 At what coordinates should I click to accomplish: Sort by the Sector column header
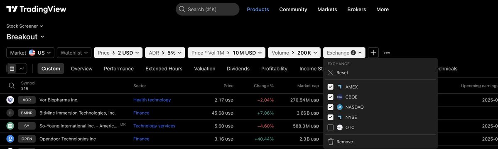(140, 86)
